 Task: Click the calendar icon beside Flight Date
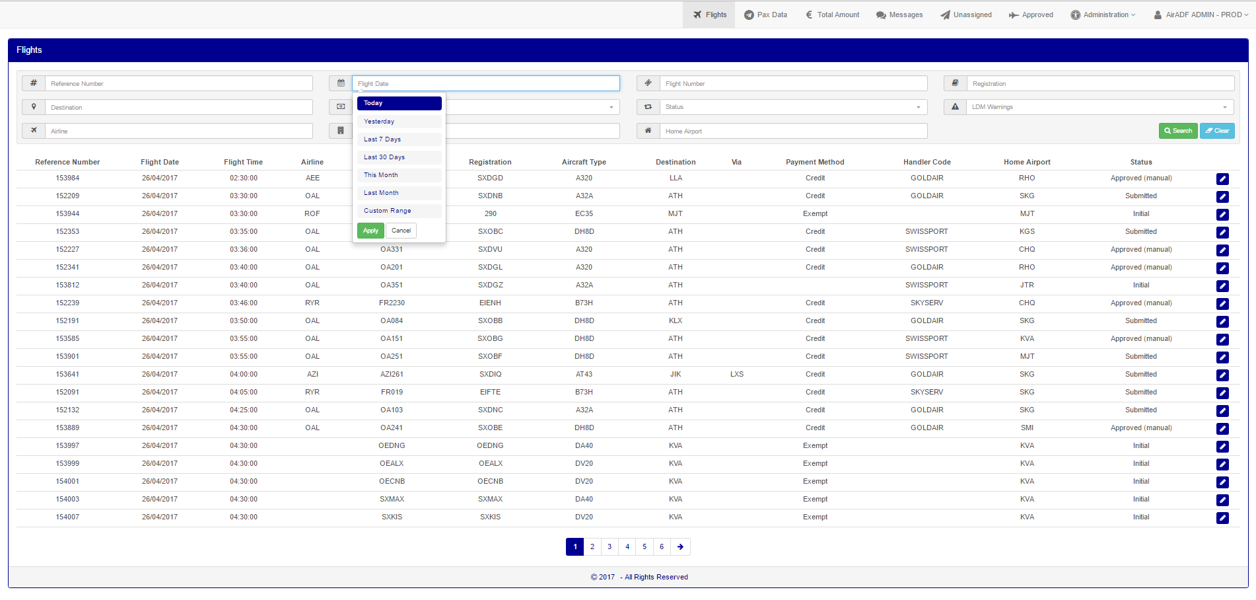pos(341,83)
